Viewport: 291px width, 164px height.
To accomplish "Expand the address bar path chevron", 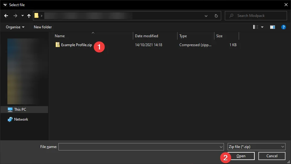I will click(42, 16).
